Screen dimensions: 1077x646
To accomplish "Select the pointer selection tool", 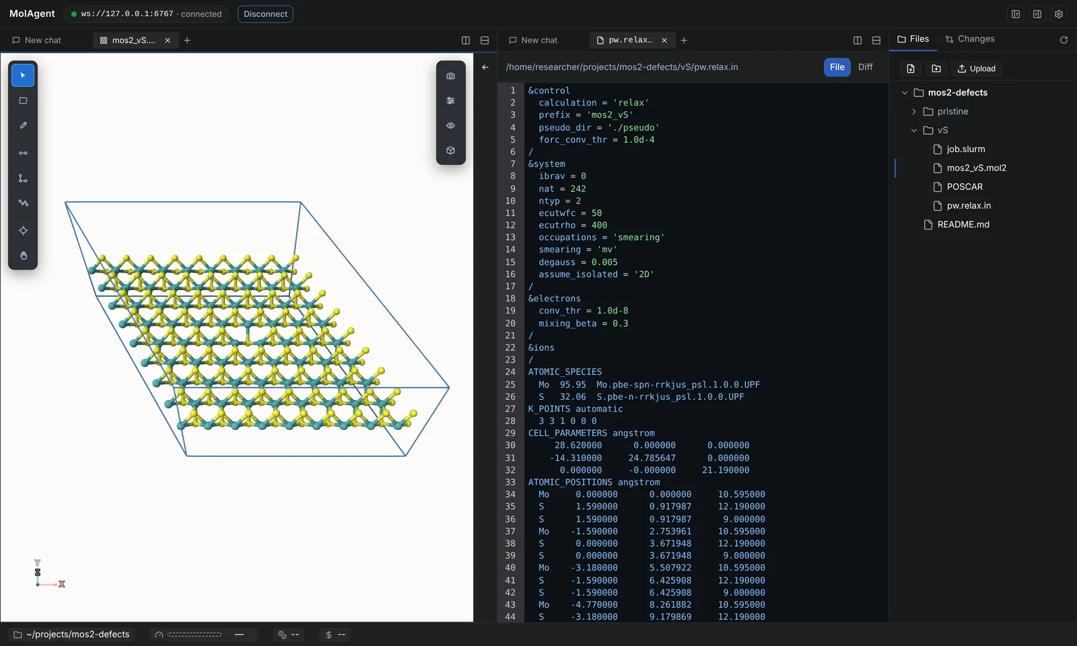I will click(x=23, y=75).
